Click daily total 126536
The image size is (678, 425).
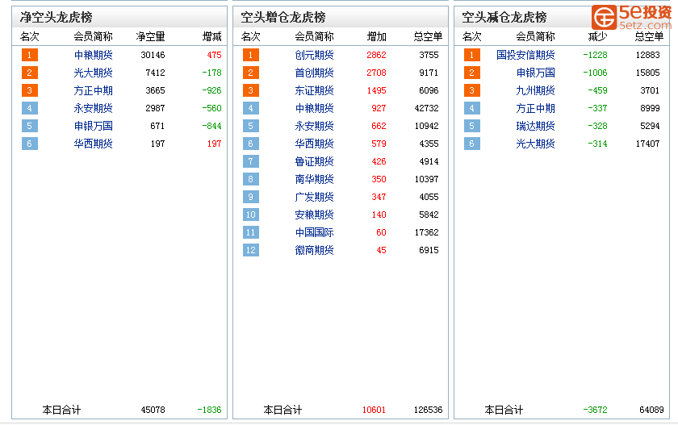428,410
